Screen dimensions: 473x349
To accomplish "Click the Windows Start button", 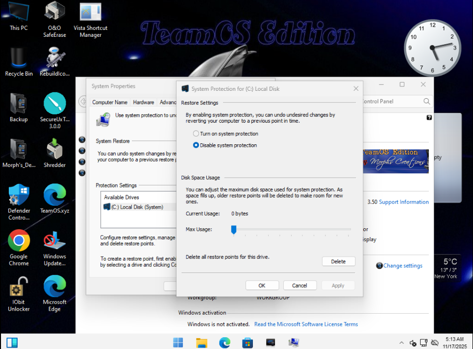I will pyautogui.click(x=178, y=342).
